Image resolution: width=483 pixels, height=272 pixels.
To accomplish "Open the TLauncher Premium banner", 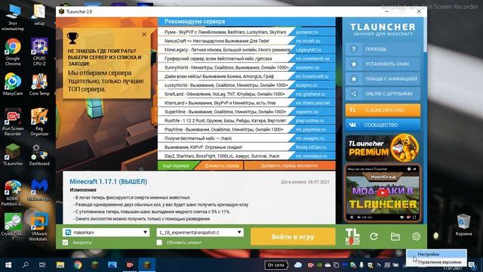I will (383, 148).
